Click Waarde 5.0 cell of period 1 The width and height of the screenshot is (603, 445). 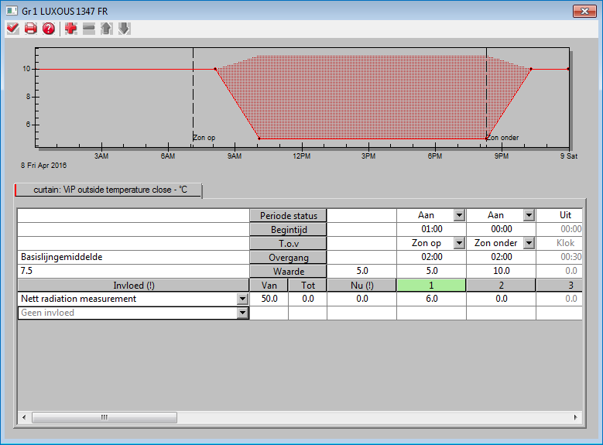[431, 271]
